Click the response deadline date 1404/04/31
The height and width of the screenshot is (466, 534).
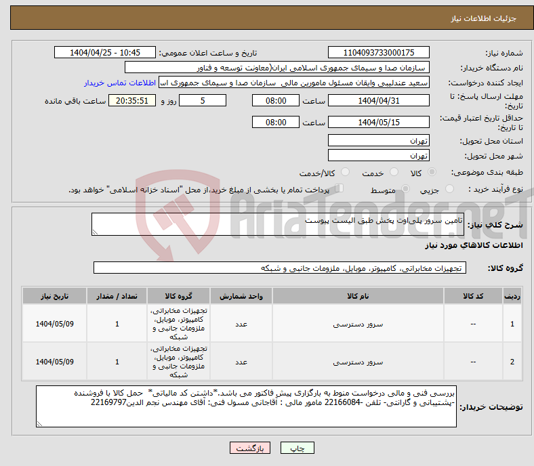tap(378, 100)
